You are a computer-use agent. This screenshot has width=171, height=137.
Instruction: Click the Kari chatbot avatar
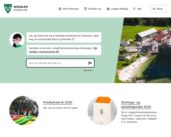(17, 40)
